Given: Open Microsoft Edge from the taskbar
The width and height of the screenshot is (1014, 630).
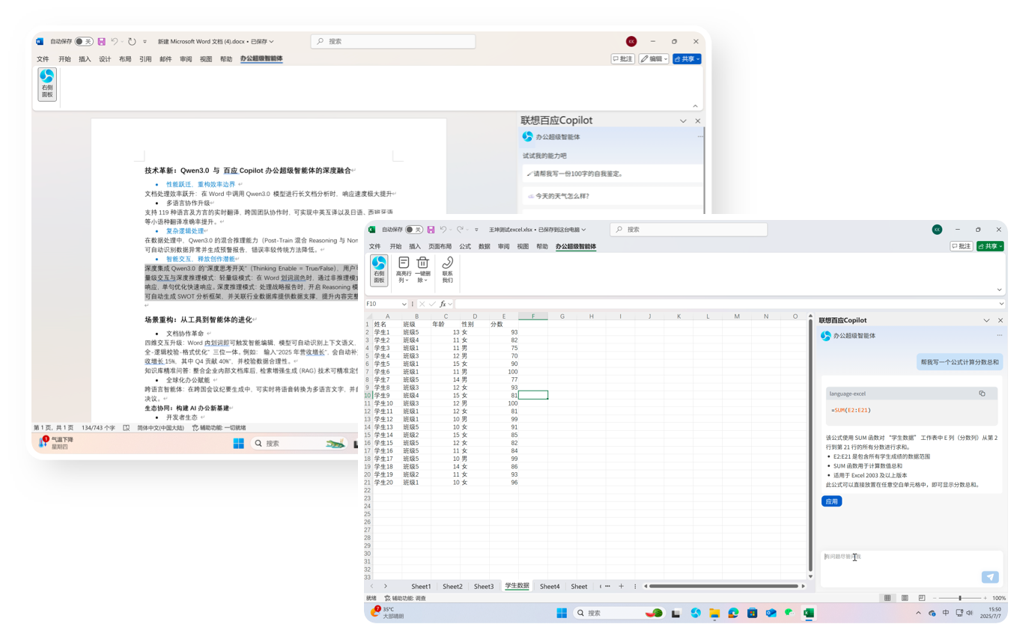Looking at the screenshot, I should 733,613.
